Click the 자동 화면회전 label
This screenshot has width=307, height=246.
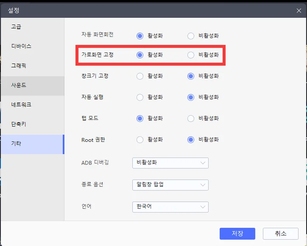click(97, 35)
